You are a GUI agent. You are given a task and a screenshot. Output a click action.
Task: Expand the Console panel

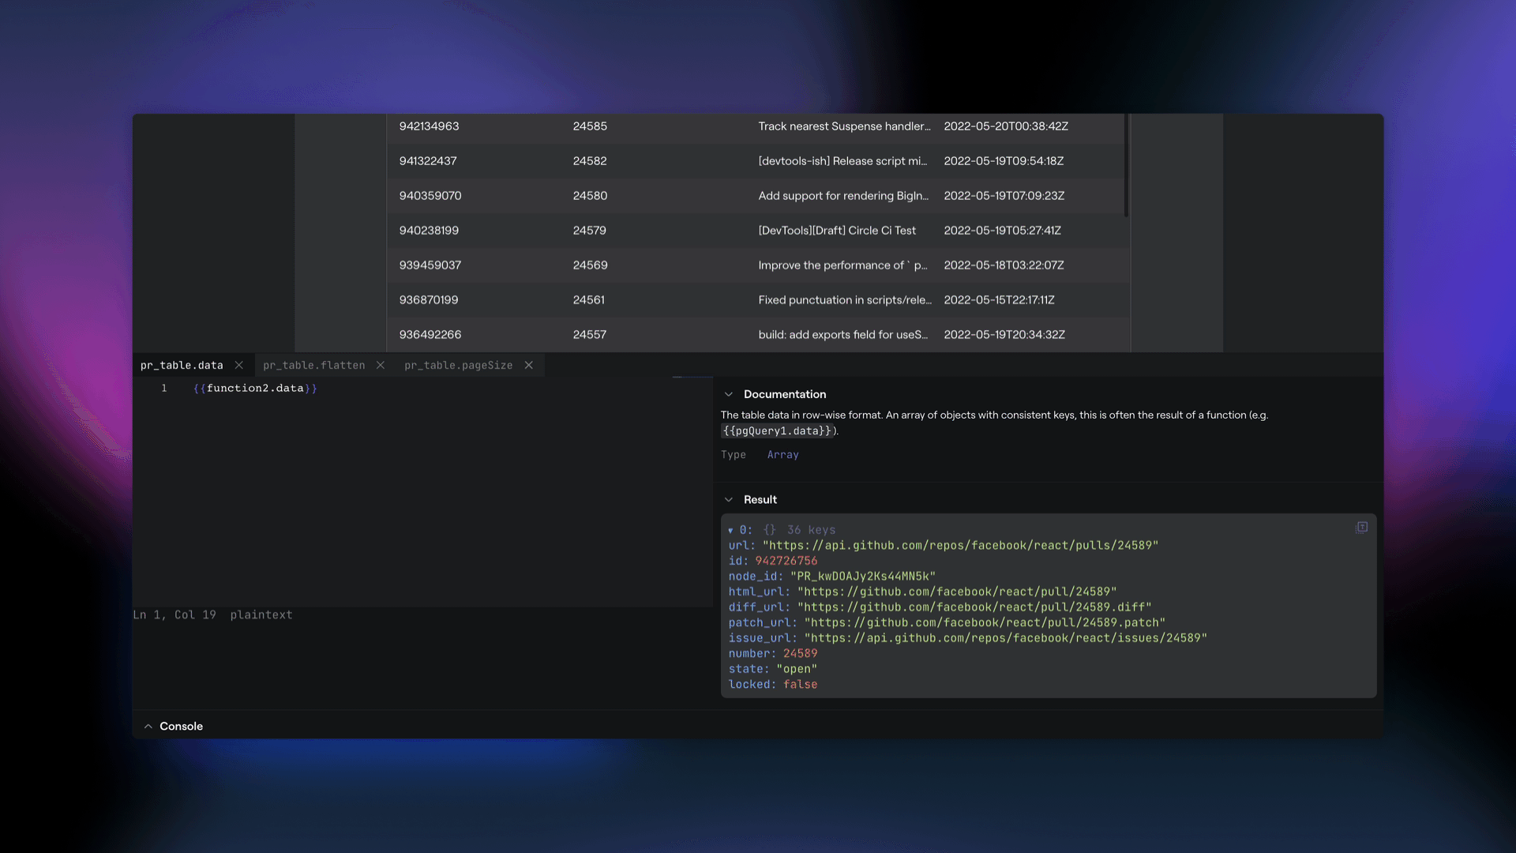(148, 726)
